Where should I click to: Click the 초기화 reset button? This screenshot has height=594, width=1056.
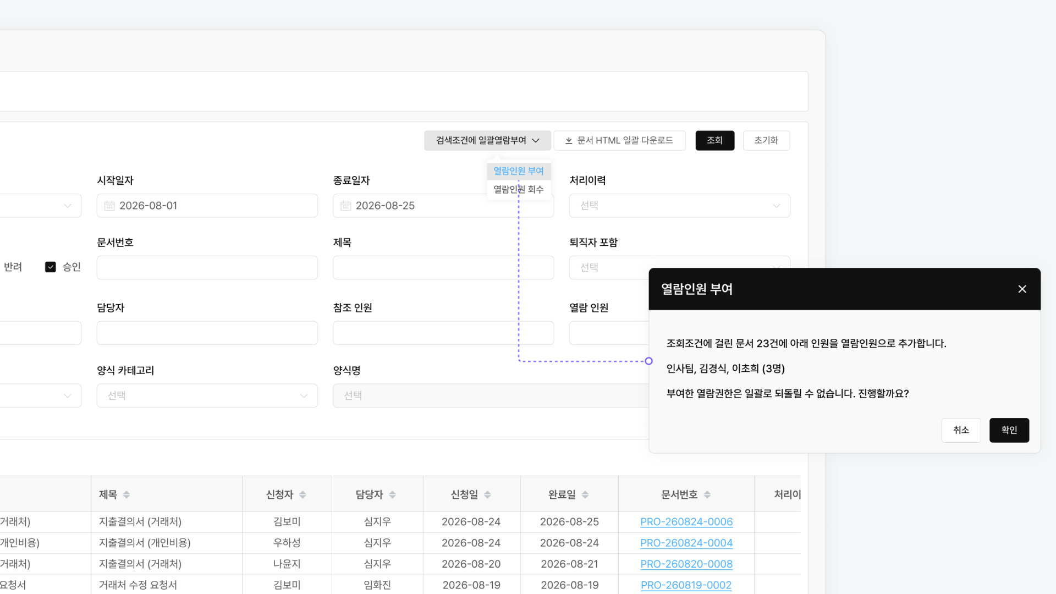point(766,140)
